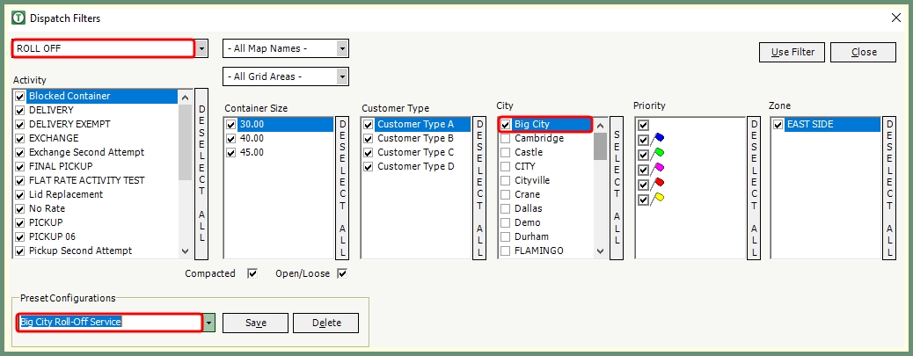Select No Rate activity row

click(x=47, y=208)
